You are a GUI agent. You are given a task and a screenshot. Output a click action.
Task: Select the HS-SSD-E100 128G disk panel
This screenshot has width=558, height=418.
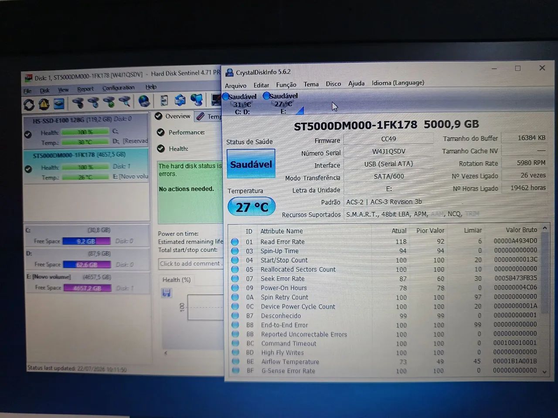tap(86, 131)
